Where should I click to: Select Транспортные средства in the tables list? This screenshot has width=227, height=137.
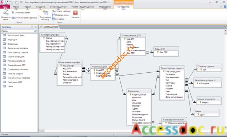click(19, 78)
